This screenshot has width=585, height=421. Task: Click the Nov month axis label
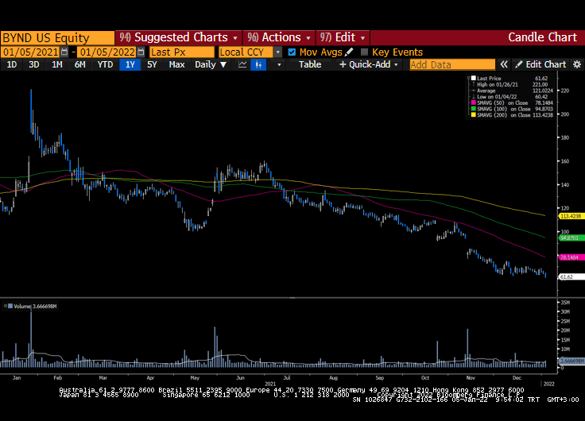(x=471, y=378)
